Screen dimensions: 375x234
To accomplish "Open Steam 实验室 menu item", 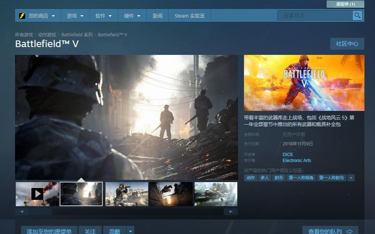I will pyautogui.click(x=190, y=16).
